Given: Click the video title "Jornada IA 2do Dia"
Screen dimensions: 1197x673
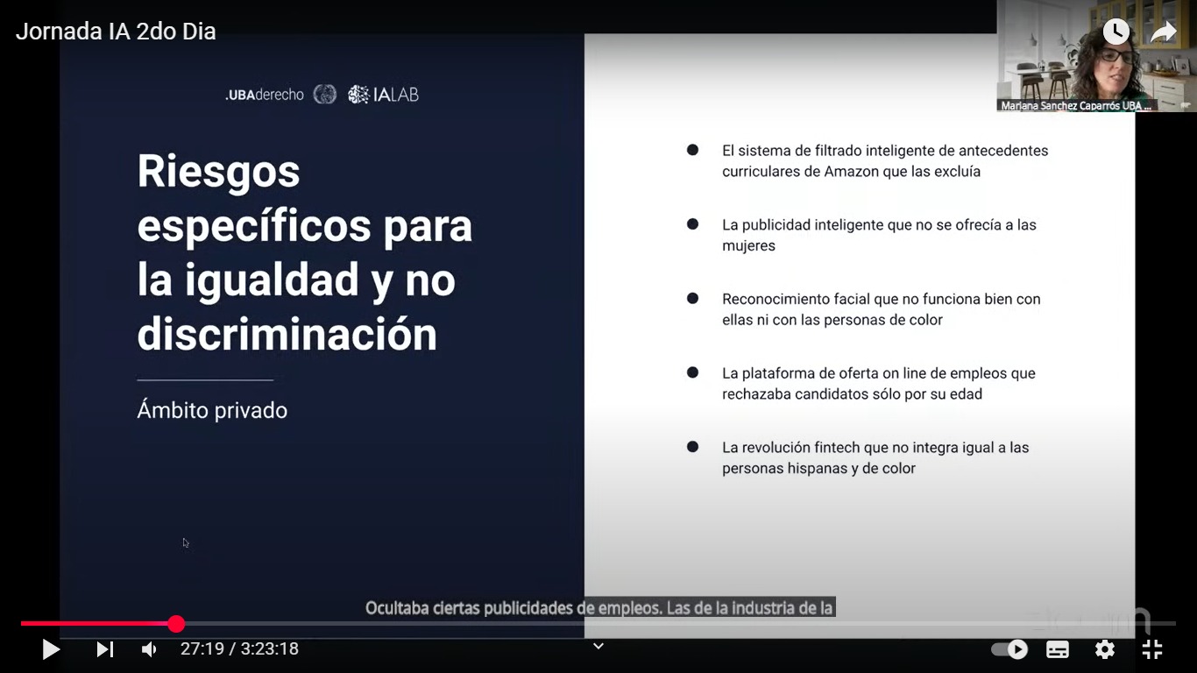Looking at the screenshot, I should click(x=116, y=32).
